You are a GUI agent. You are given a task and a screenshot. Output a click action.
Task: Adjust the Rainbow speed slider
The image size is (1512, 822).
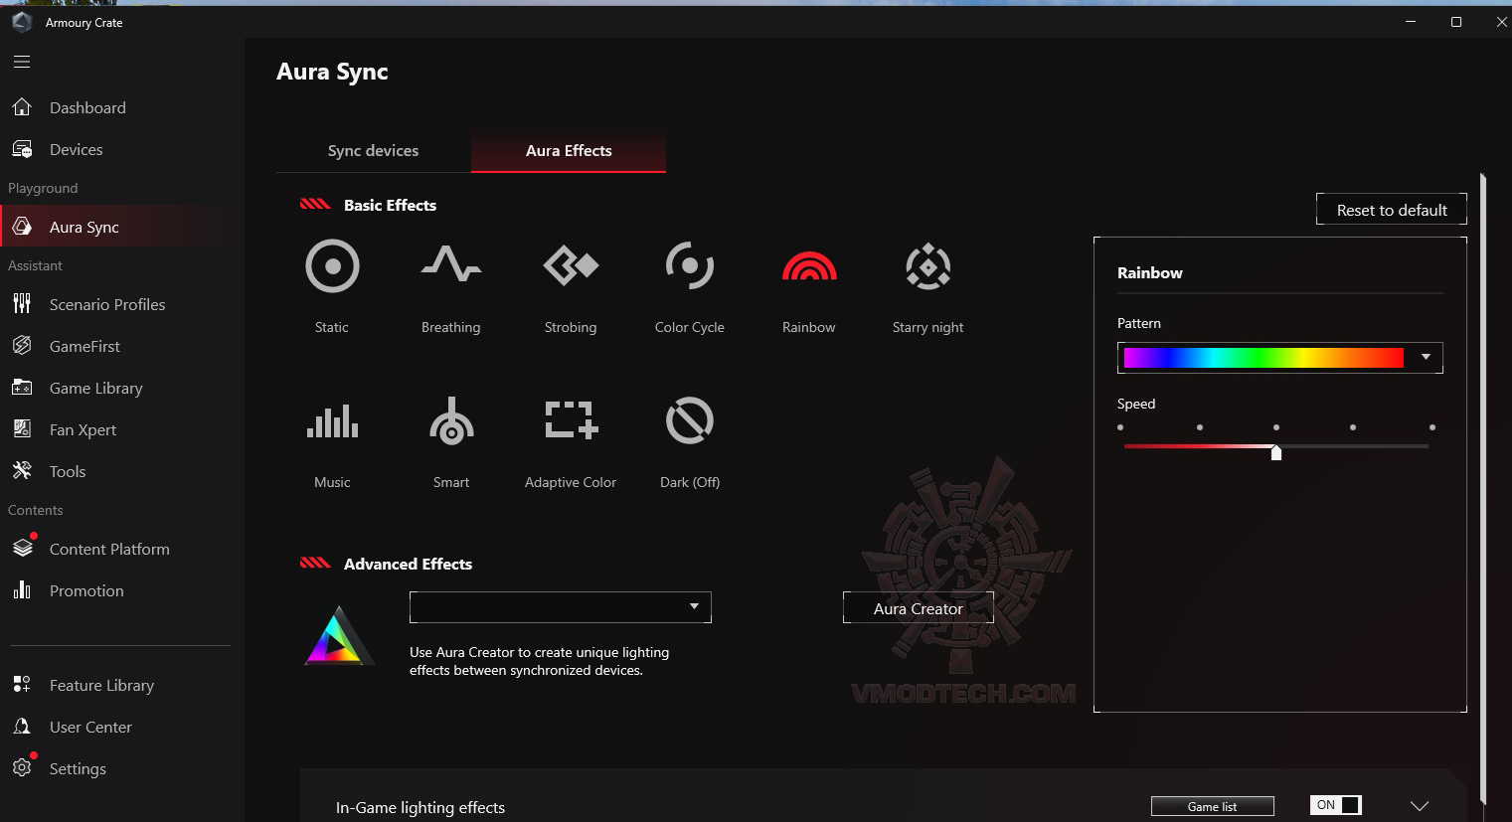tap(1275, 452)
